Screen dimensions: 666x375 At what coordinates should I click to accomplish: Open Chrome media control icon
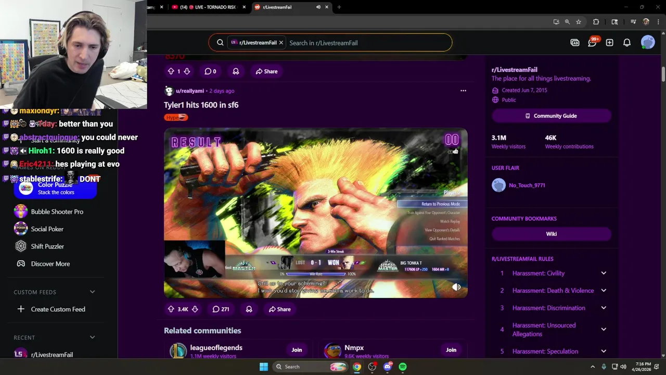[x=633, y=22]
